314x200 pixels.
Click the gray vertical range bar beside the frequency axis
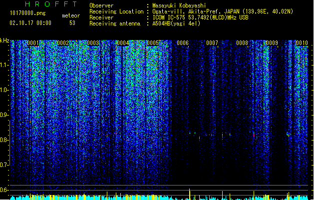point(9,143)
